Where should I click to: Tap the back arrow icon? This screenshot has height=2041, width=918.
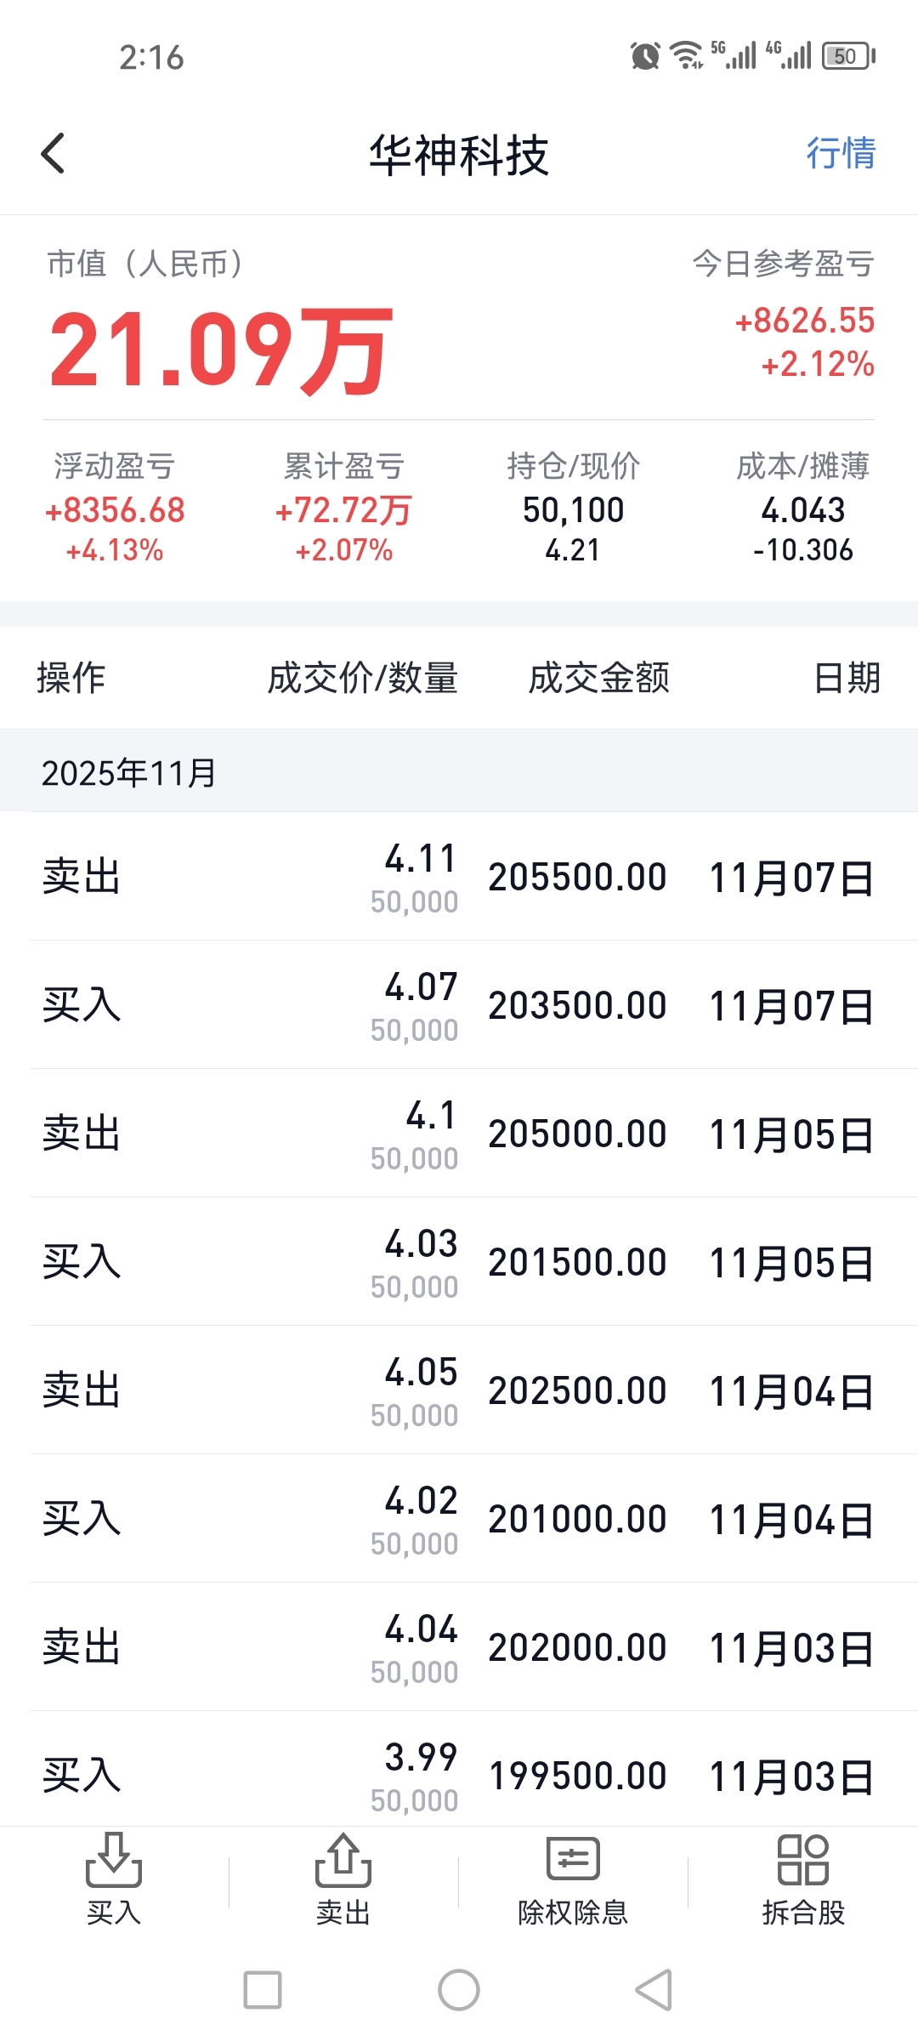pyautogui.click(x=53, y=154)
